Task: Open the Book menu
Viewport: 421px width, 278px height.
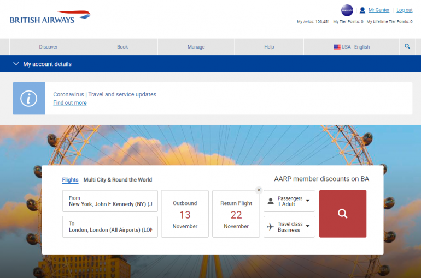Action: [x=122, y=47]
